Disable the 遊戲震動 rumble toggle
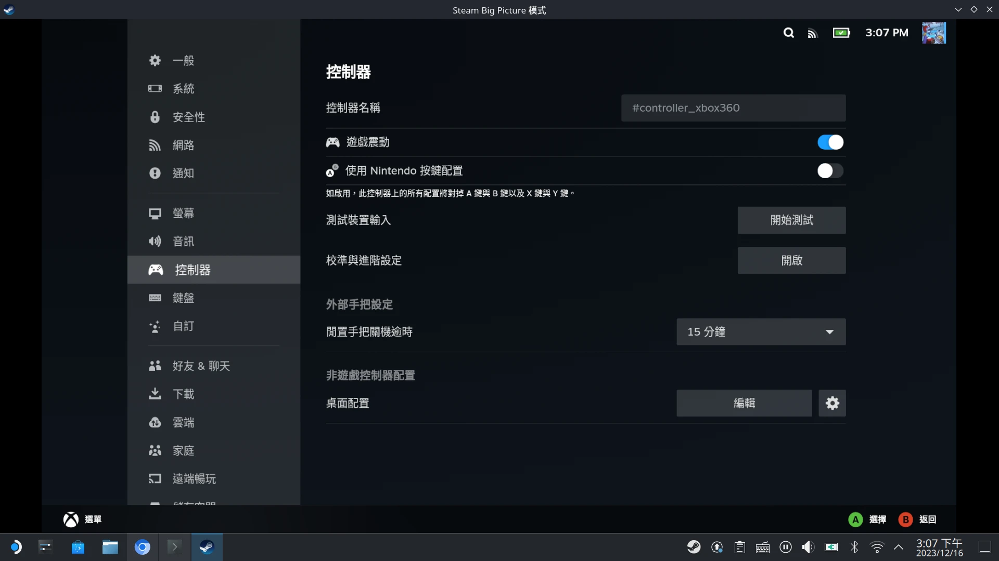 tap(830, 142)
